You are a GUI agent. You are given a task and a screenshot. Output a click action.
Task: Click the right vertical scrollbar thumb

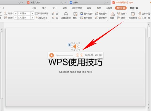point(149,32)
